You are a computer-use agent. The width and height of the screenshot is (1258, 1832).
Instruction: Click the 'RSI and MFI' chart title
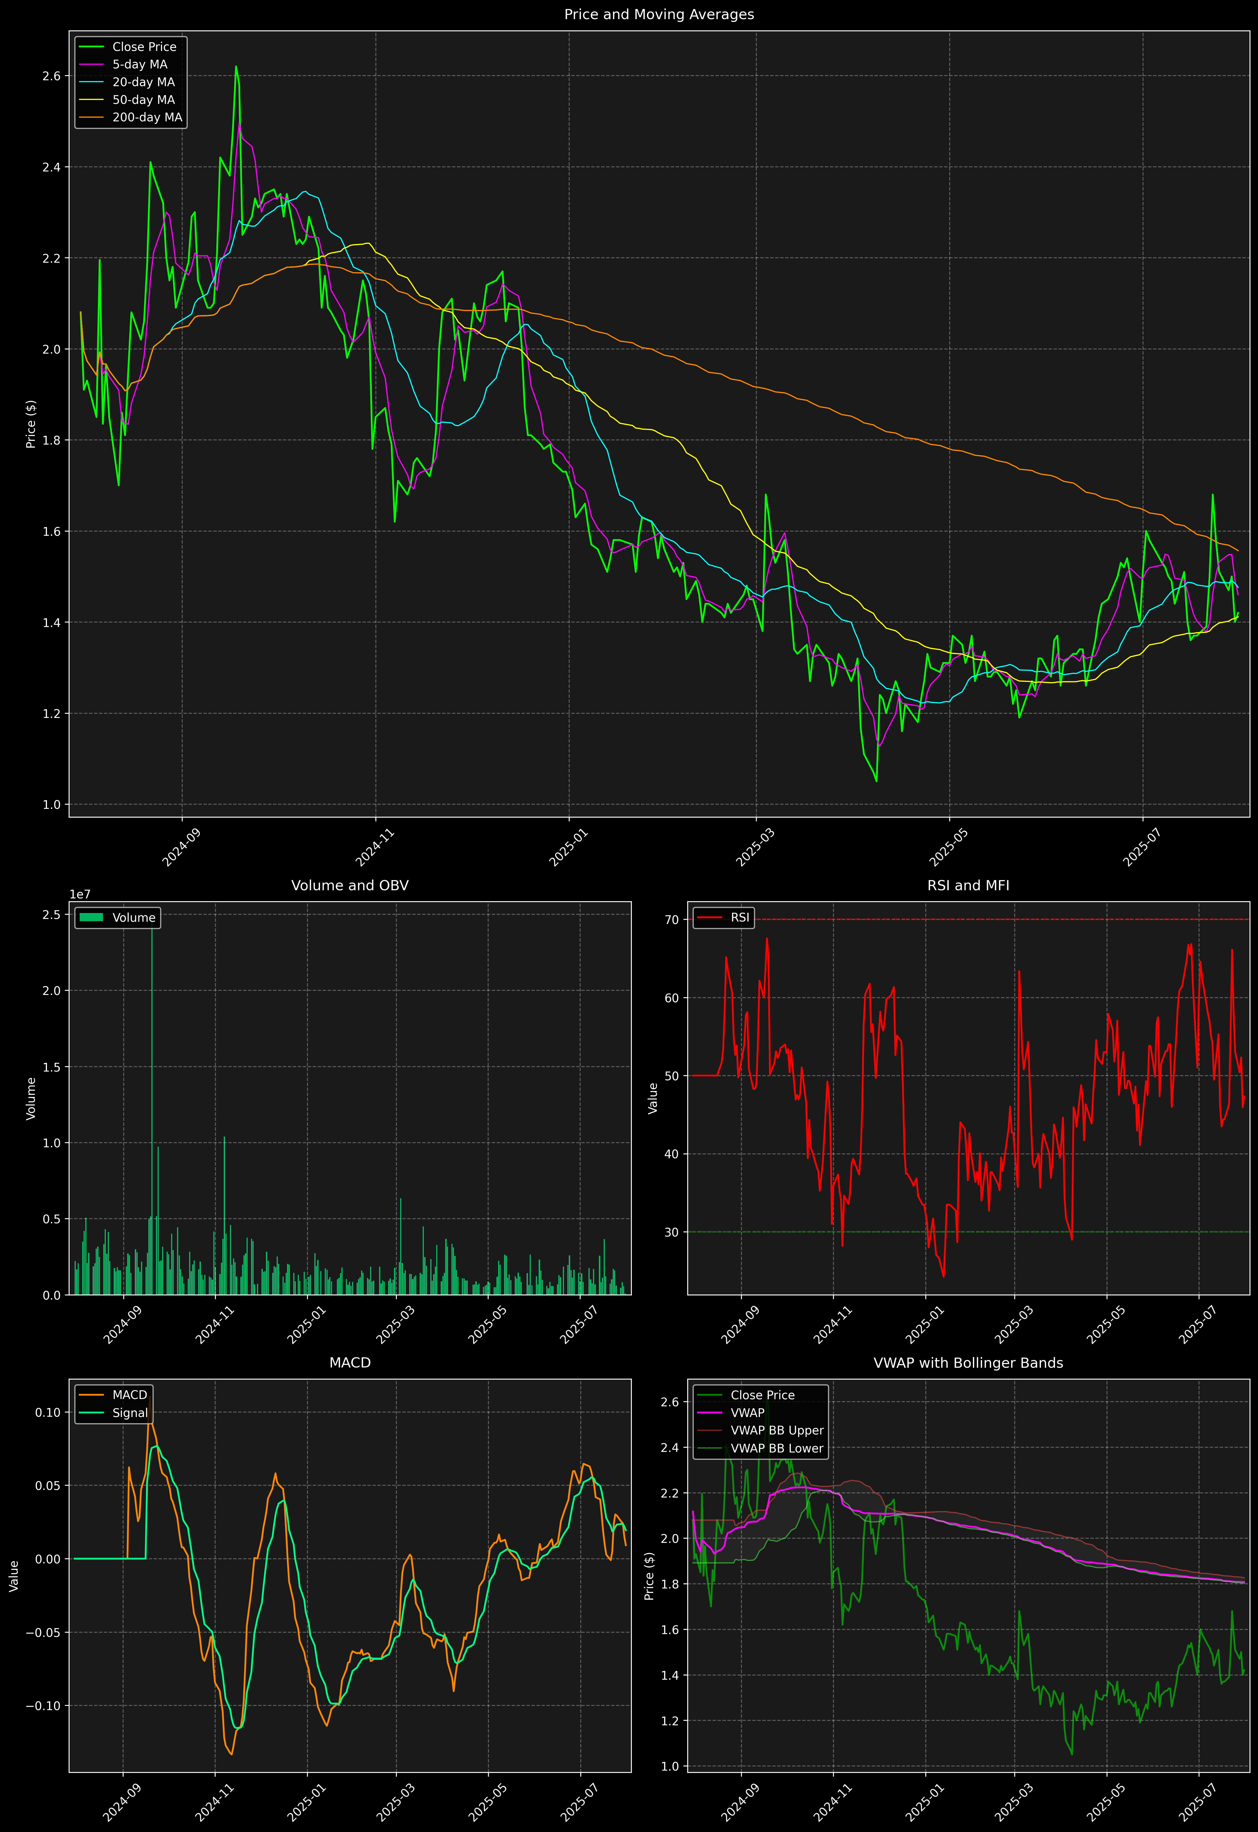[968, 885]
